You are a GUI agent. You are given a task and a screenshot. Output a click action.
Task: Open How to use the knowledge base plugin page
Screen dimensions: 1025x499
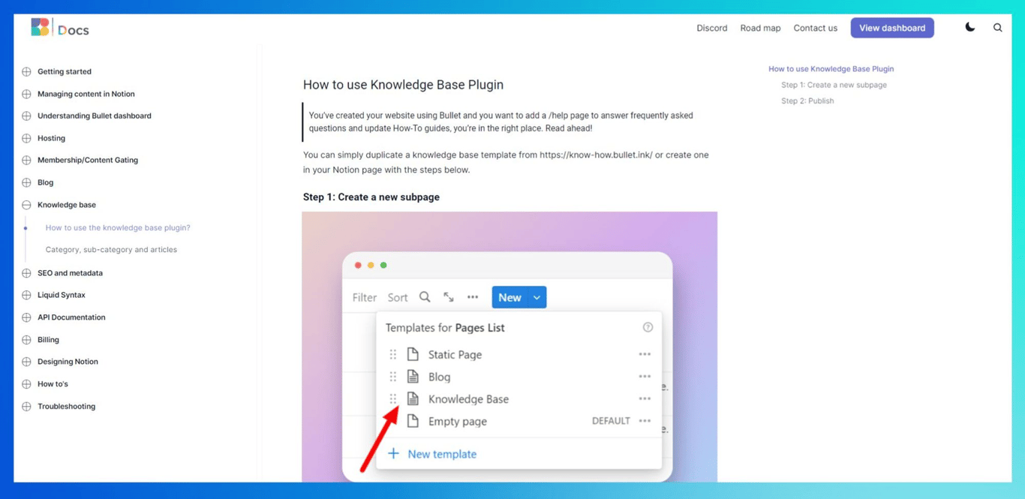point(118,227)
